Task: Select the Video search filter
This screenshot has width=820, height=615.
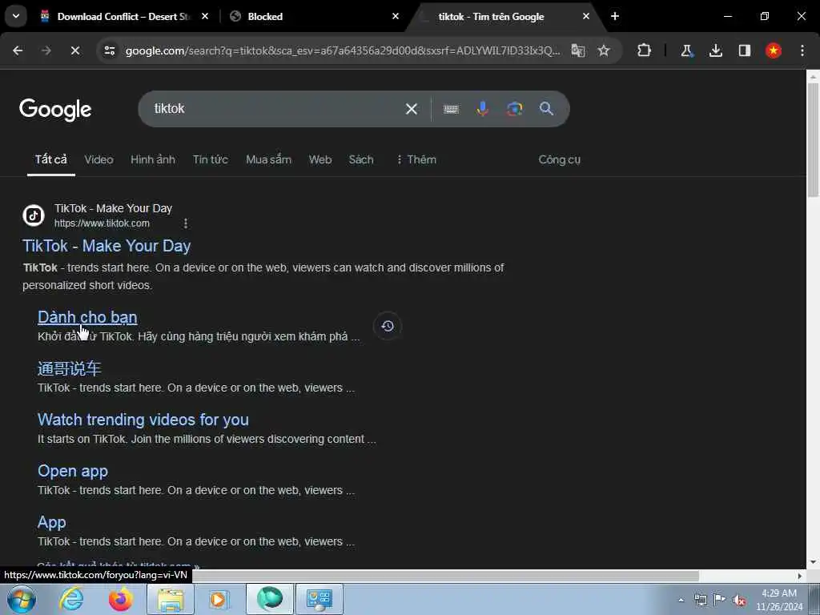Action: 98,159
